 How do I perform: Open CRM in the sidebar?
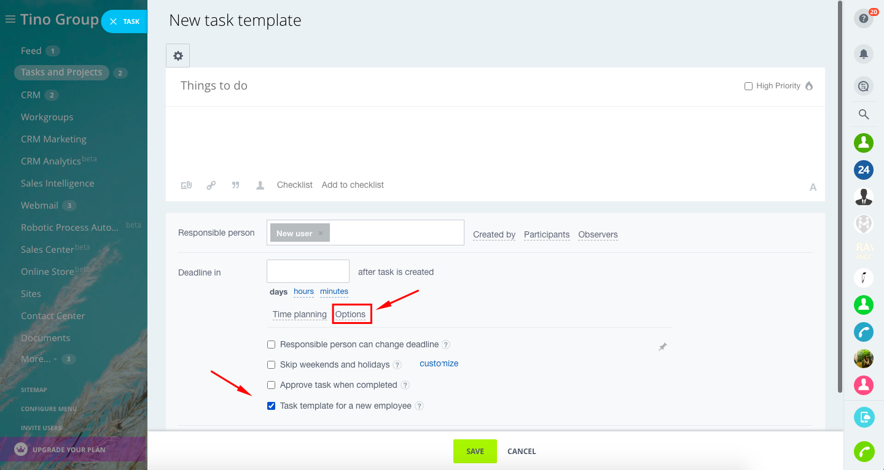coord(31,95)
